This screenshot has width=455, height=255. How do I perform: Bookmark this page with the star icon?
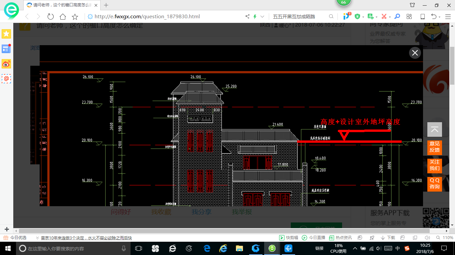75,17
